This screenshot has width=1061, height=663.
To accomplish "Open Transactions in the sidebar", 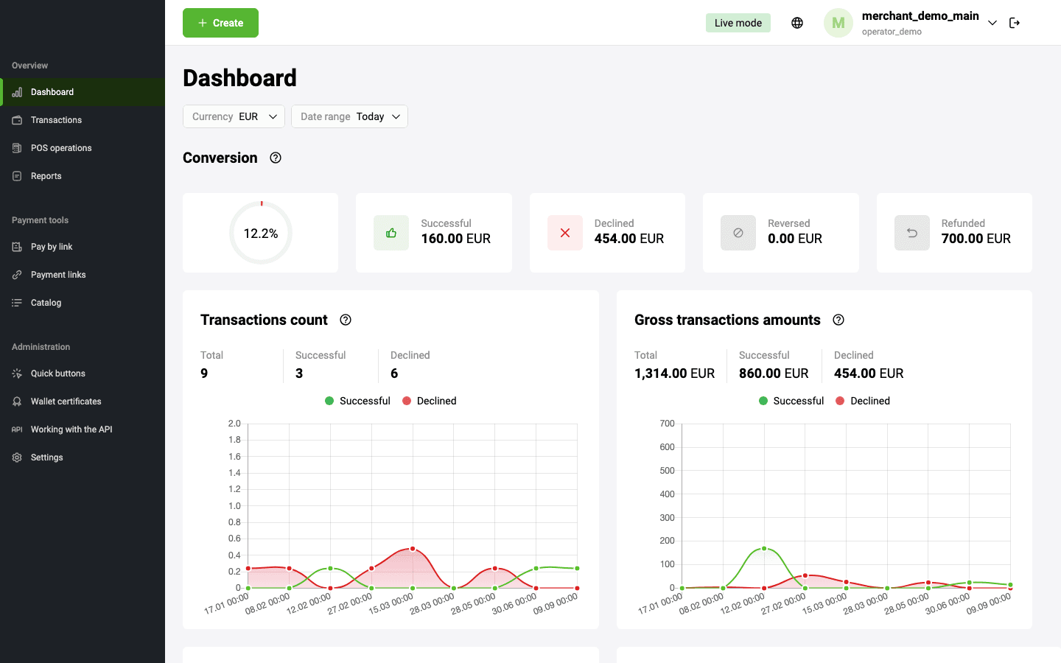I will (56, 120).
